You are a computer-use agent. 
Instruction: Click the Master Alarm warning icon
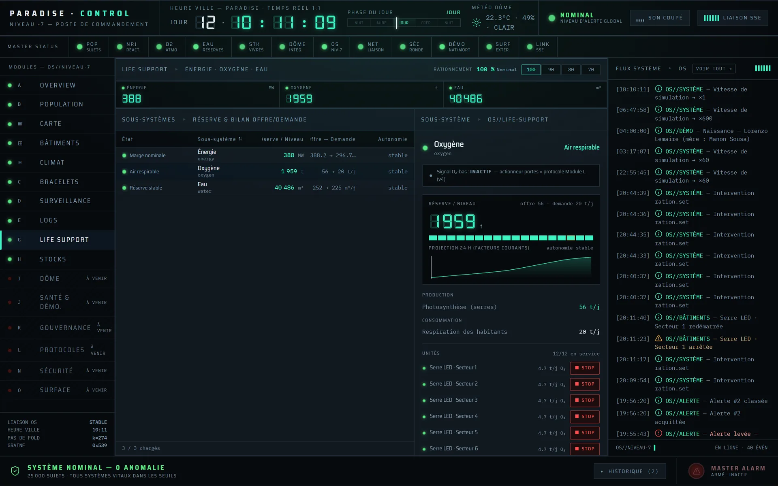(697, 471)
